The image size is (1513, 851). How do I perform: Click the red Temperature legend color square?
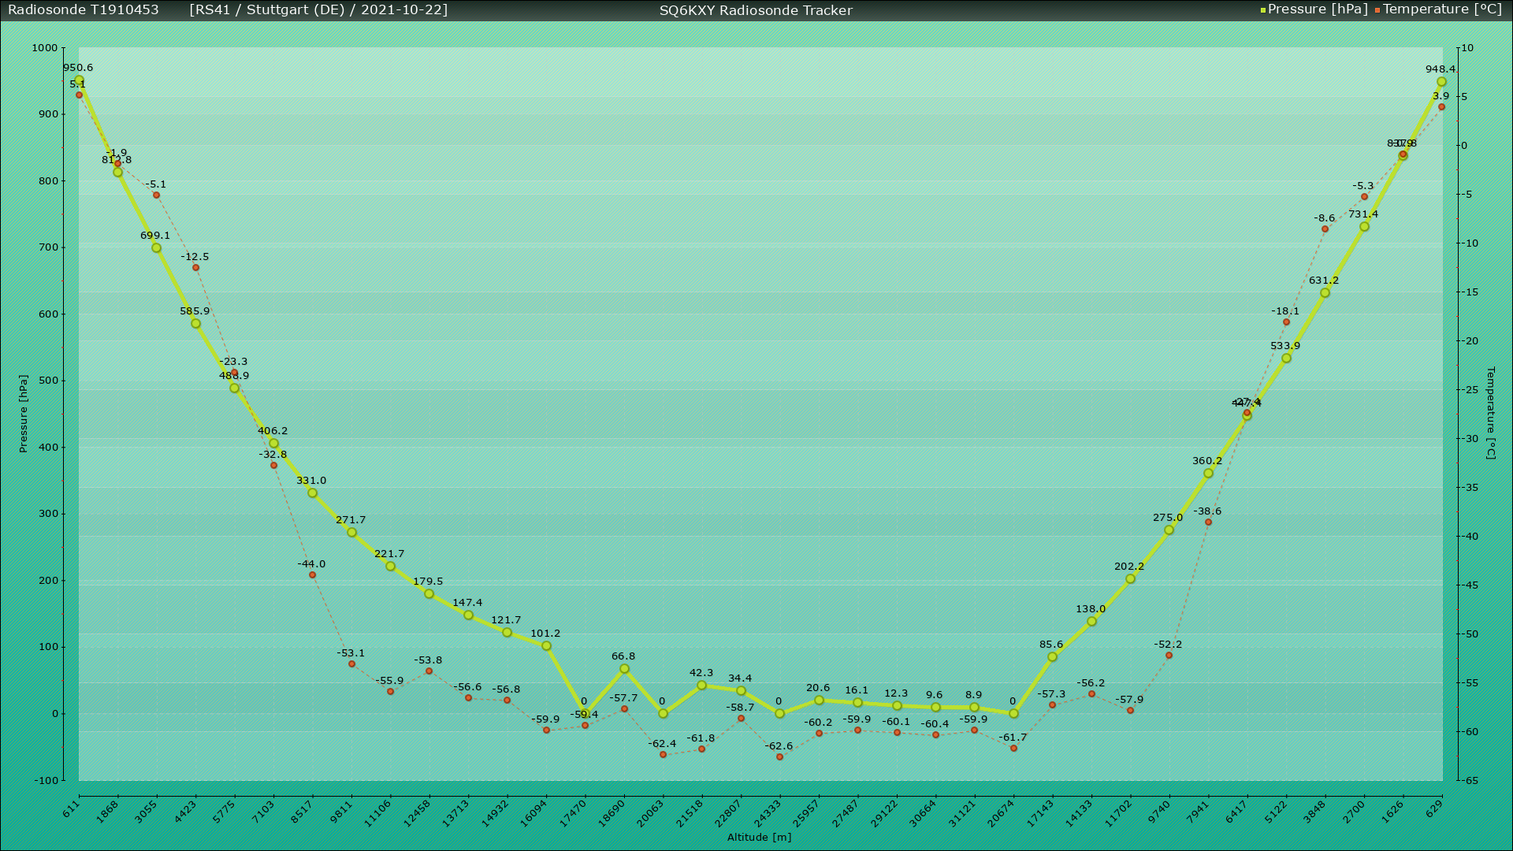[x=1377, y=10]
